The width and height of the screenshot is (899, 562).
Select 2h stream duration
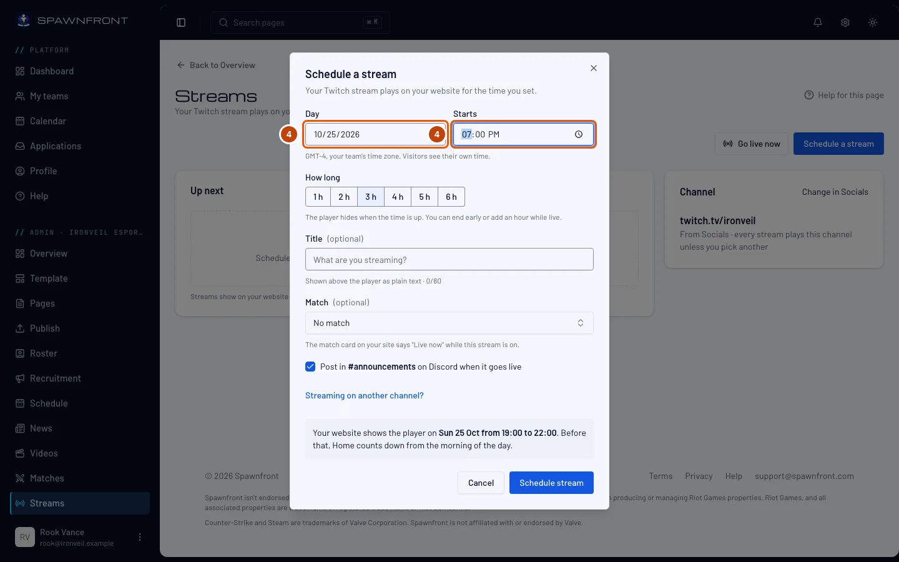344,197
